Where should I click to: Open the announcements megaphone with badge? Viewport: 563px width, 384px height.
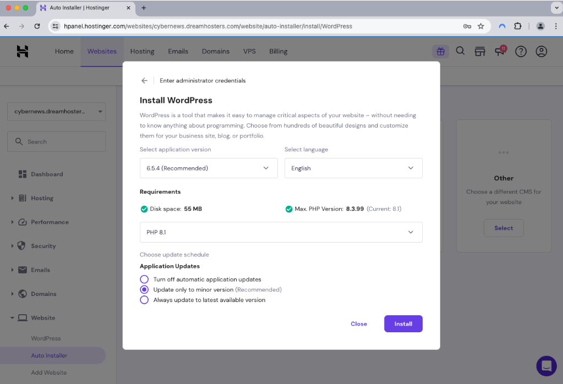click(500, 51)
